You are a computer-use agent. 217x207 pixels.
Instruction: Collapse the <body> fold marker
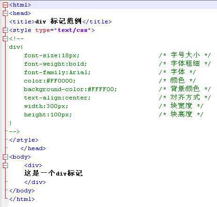click(x=5, y=157)
